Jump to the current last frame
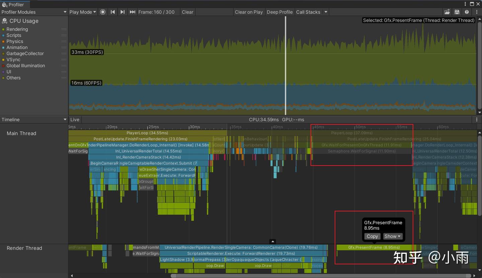 point(133,12)
